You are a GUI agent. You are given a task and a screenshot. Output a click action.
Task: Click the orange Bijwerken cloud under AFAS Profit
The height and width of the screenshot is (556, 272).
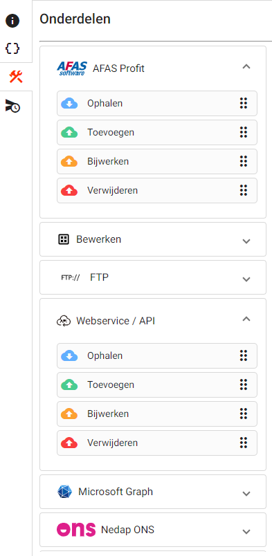click(x=69, y=162)
